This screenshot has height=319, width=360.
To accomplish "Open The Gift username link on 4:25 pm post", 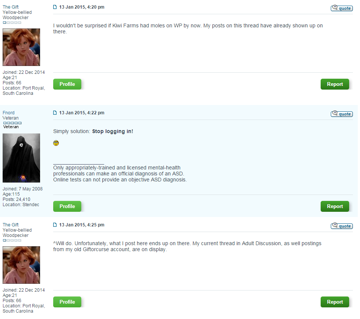I will [x=10, y=225].
